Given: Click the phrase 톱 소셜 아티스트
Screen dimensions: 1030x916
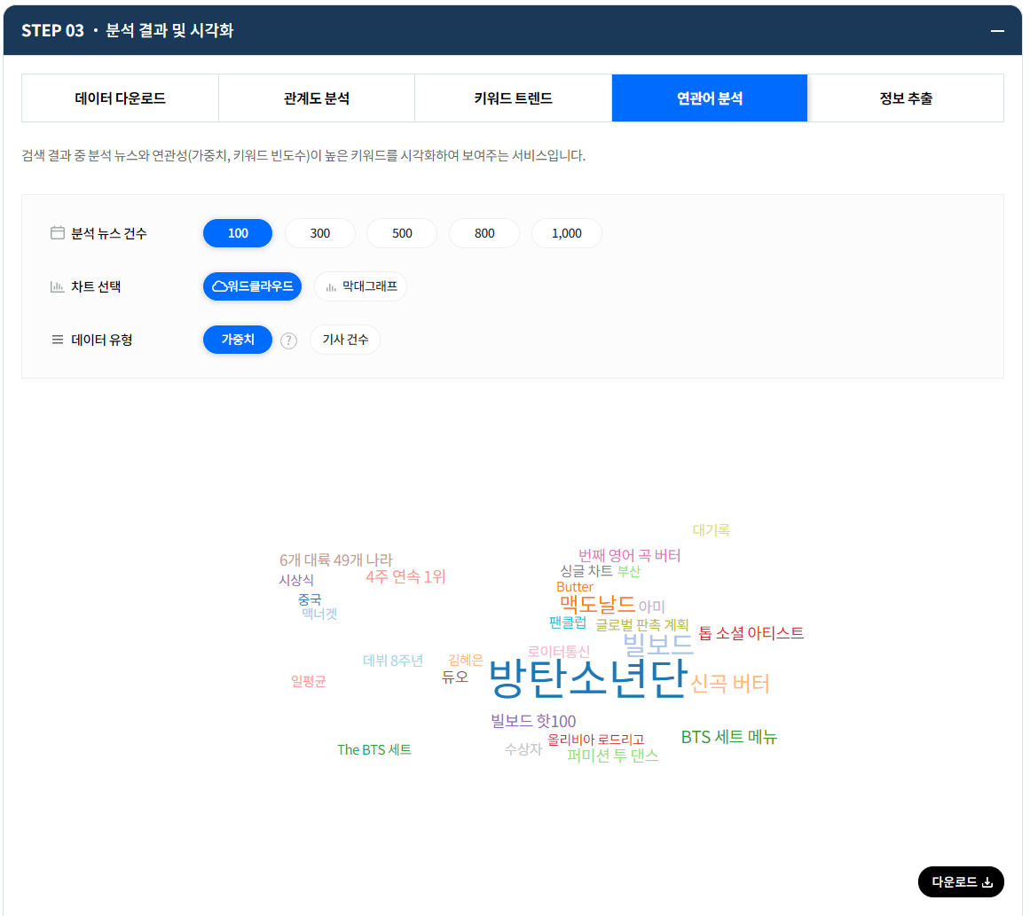Looking at the screenshot, I should (x=751, y=633).
